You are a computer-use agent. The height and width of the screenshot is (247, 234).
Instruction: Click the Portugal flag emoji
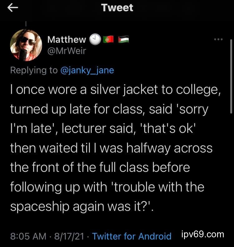pos(108,39)
